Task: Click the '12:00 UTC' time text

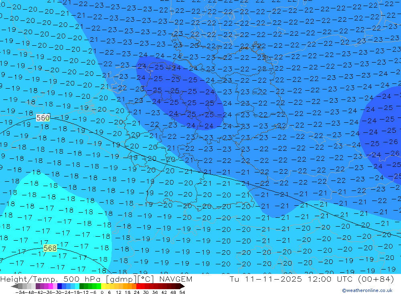Action: 330,279
